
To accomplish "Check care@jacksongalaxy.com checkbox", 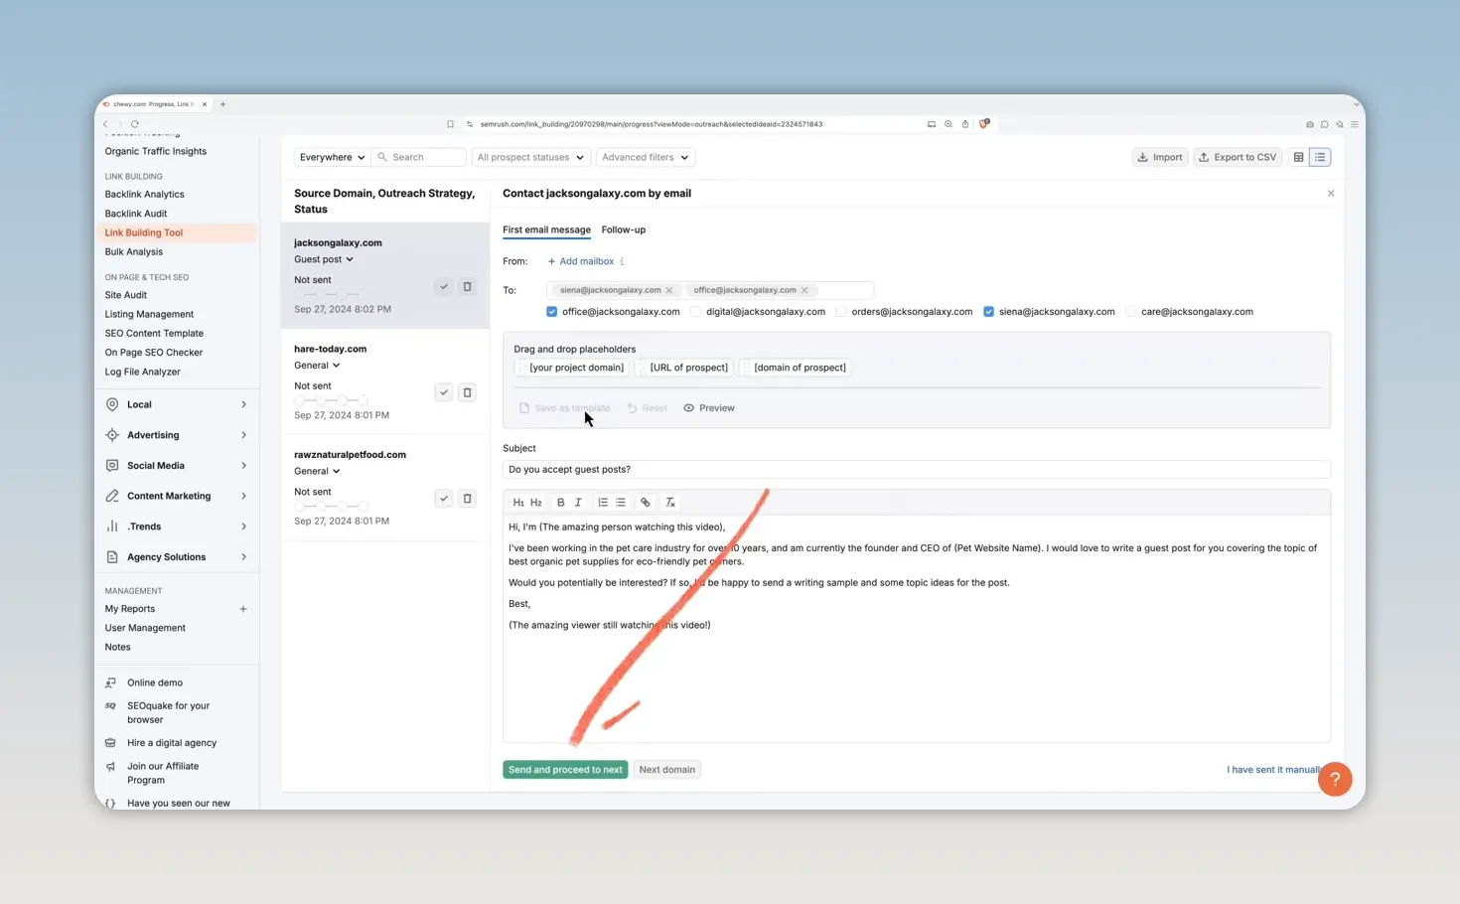I will [1131, 312].
